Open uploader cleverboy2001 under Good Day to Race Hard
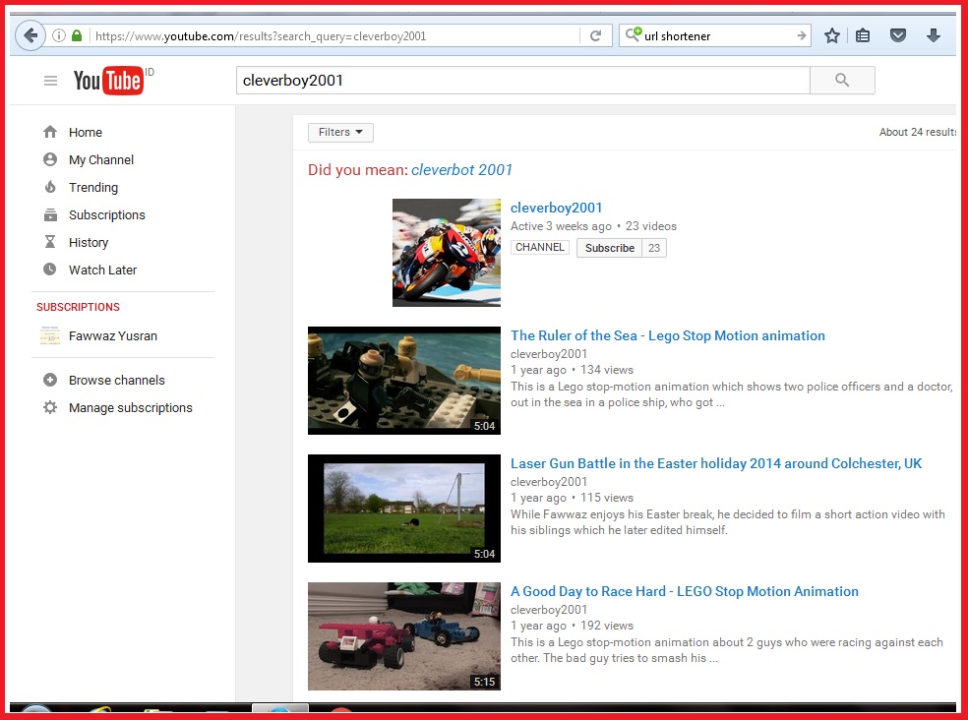This screenshot has height=720, width=968. click(x=548, y=610)
